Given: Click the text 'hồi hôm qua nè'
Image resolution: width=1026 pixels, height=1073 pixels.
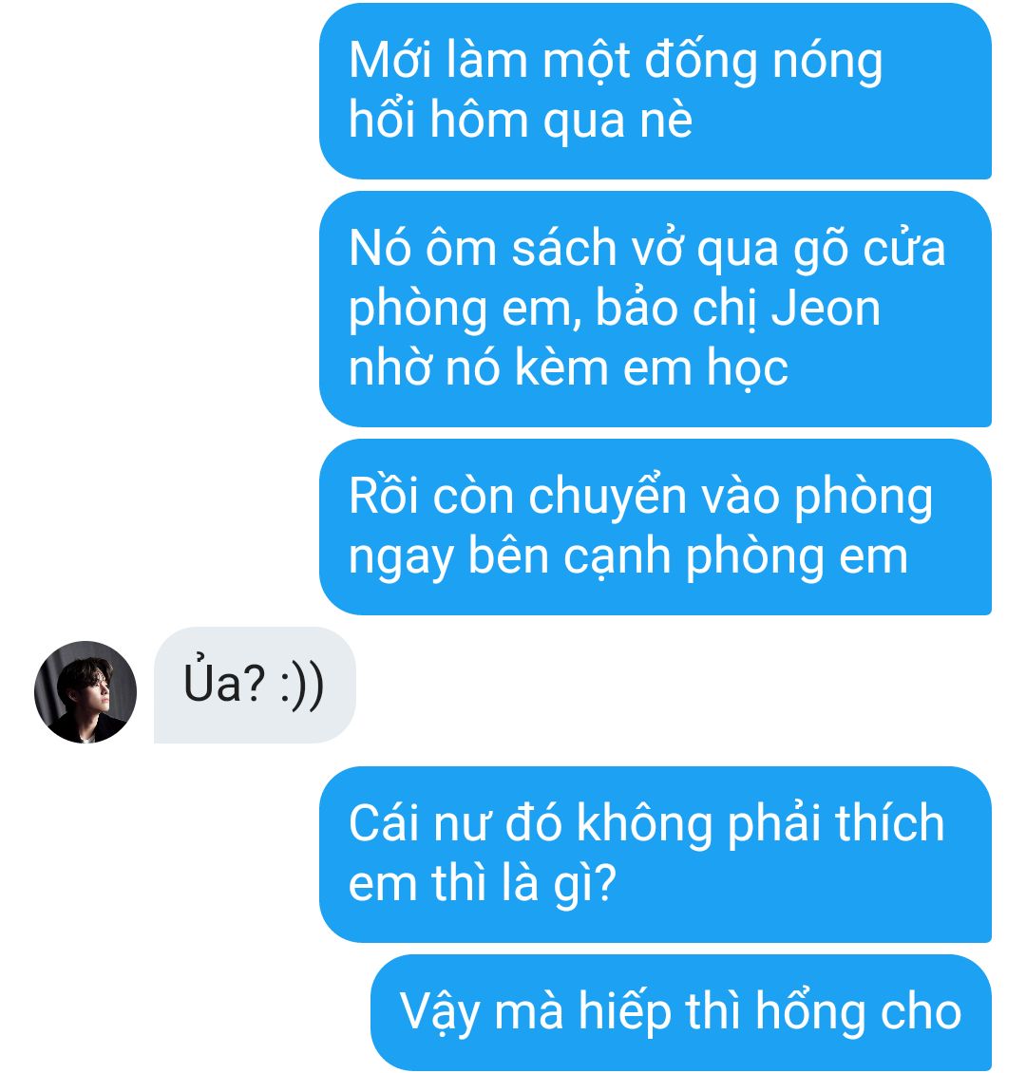Looking at the screenshot, I should click(x=521, y=120).
